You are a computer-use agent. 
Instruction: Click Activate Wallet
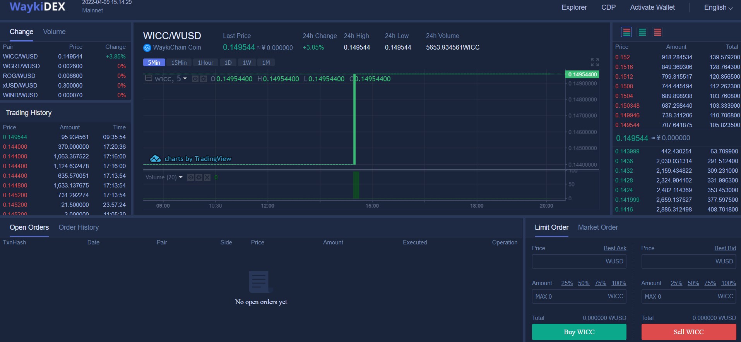click(652, 7)
